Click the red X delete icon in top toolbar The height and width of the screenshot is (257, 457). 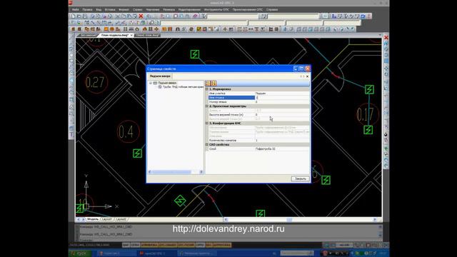pos(141,16)
